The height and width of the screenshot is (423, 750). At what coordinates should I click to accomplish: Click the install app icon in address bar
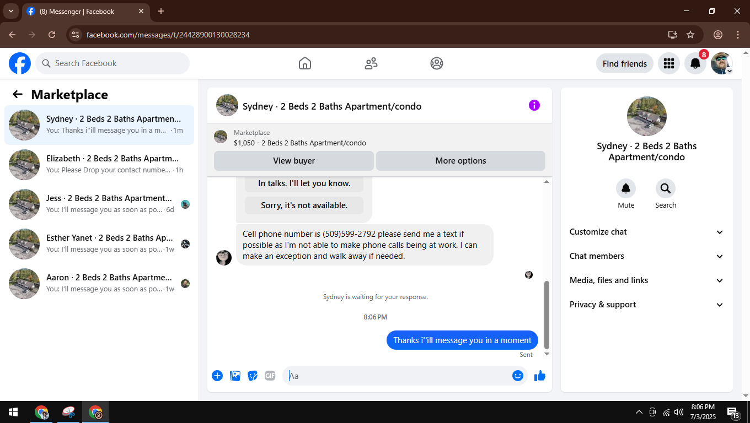coord(673,35)
